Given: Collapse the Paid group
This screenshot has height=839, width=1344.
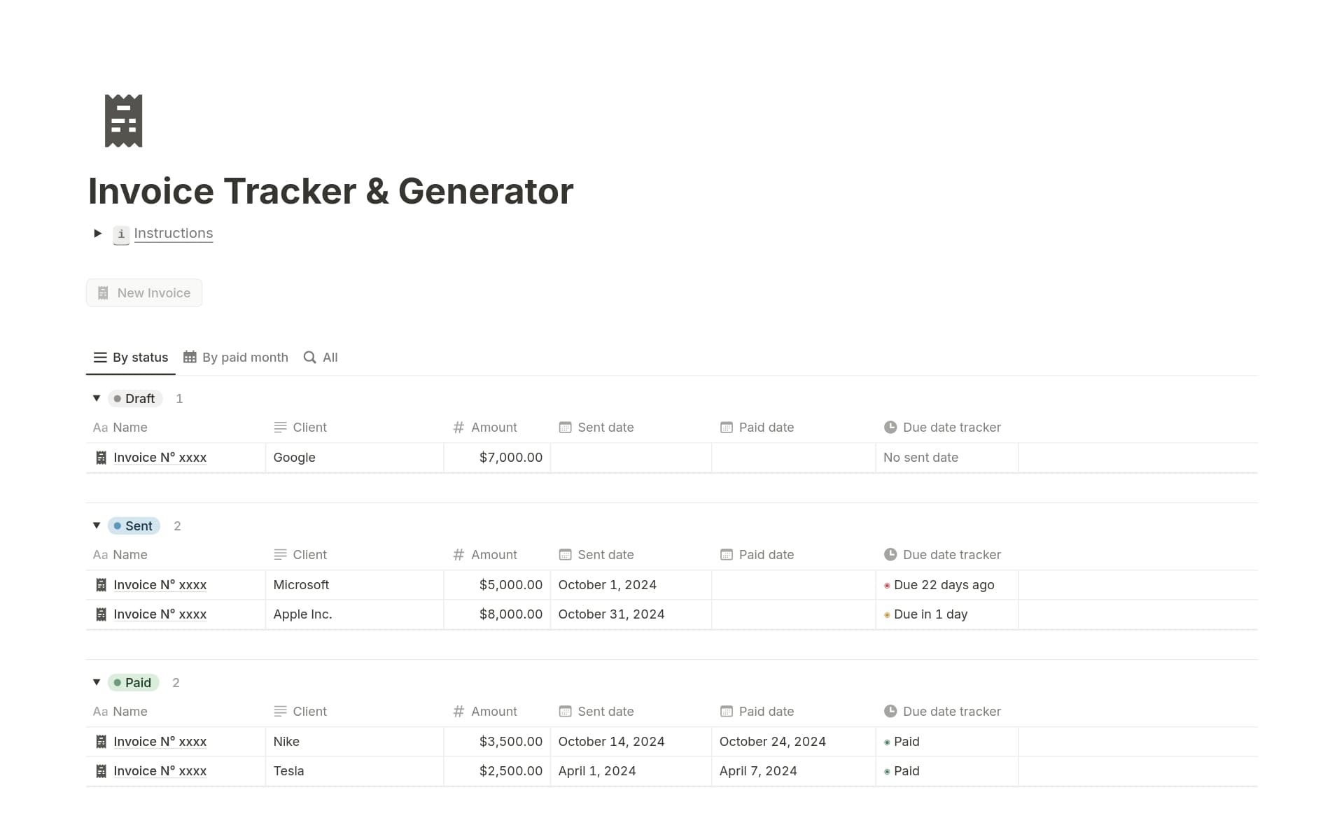Looking at the screenshot, I should (x=97, y=683).
